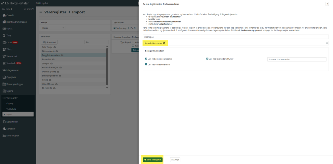This screenshot has height=164, width=333.
Task: Open the Oppslag submenu item
Action: click(x=10, y=103)
